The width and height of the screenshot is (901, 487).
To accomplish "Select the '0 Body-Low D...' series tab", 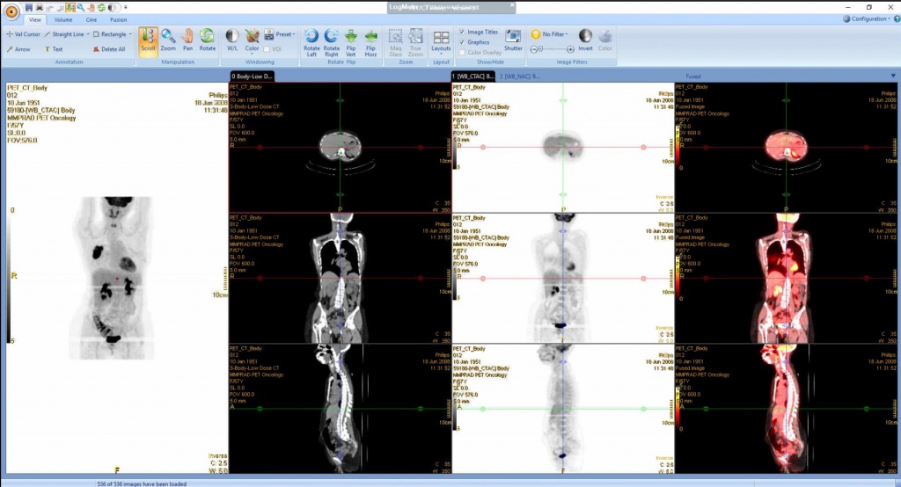I will click(252, 76).
